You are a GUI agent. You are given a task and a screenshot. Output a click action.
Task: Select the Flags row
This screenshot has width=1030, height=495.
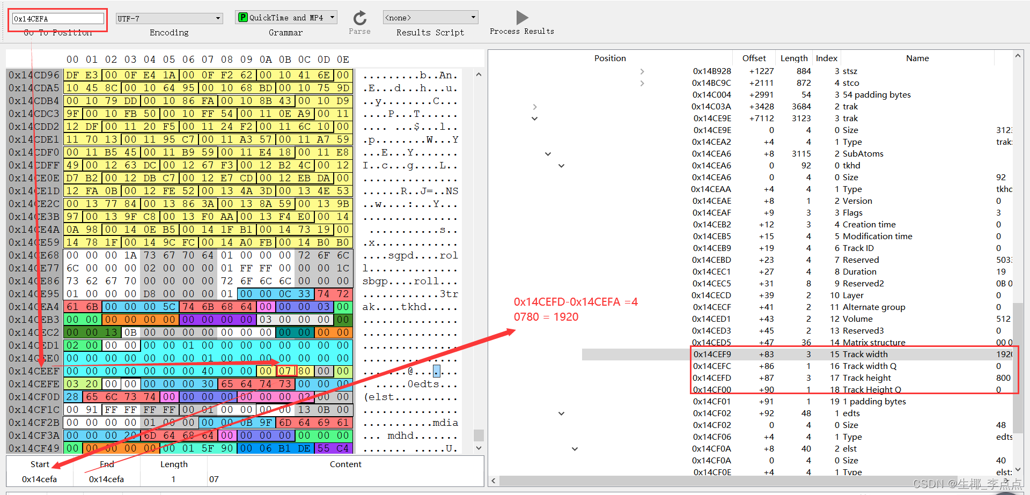pos(797,213)
